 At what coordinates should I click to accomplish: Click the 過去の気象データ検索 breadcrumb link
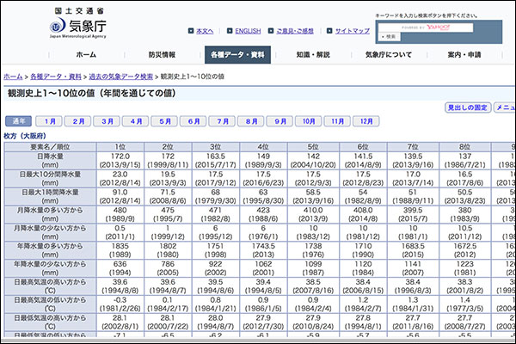click(x=121, y=77)
